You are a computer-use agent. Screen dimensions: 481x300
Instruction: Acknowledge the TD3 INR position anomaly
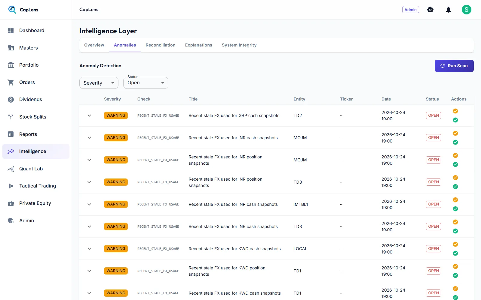point(455,178)
